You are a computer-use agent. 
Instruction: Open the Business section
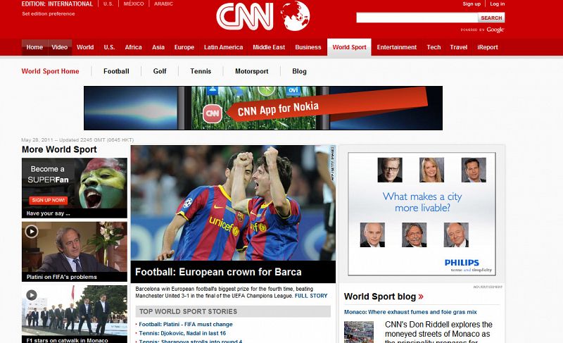(308, 47)
